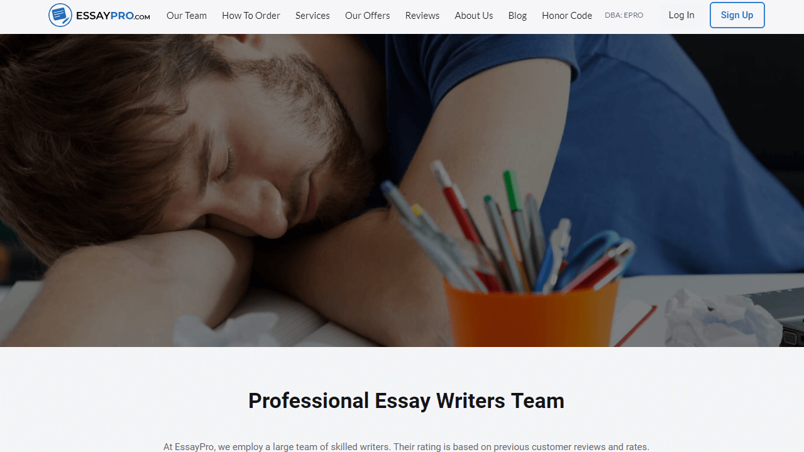Click the crumpled paper ball at right
This screenshot has width=804, height=452.
pos(723,319)
